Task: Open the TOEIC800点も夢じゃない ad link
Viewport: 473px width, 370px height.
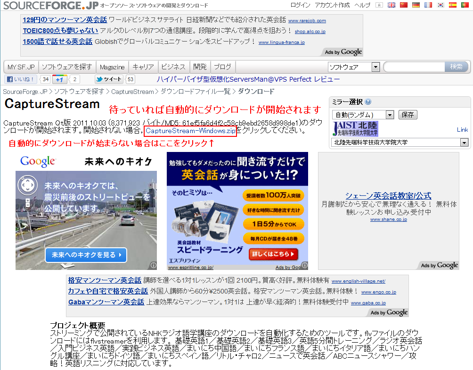Action: click(60, 31)
